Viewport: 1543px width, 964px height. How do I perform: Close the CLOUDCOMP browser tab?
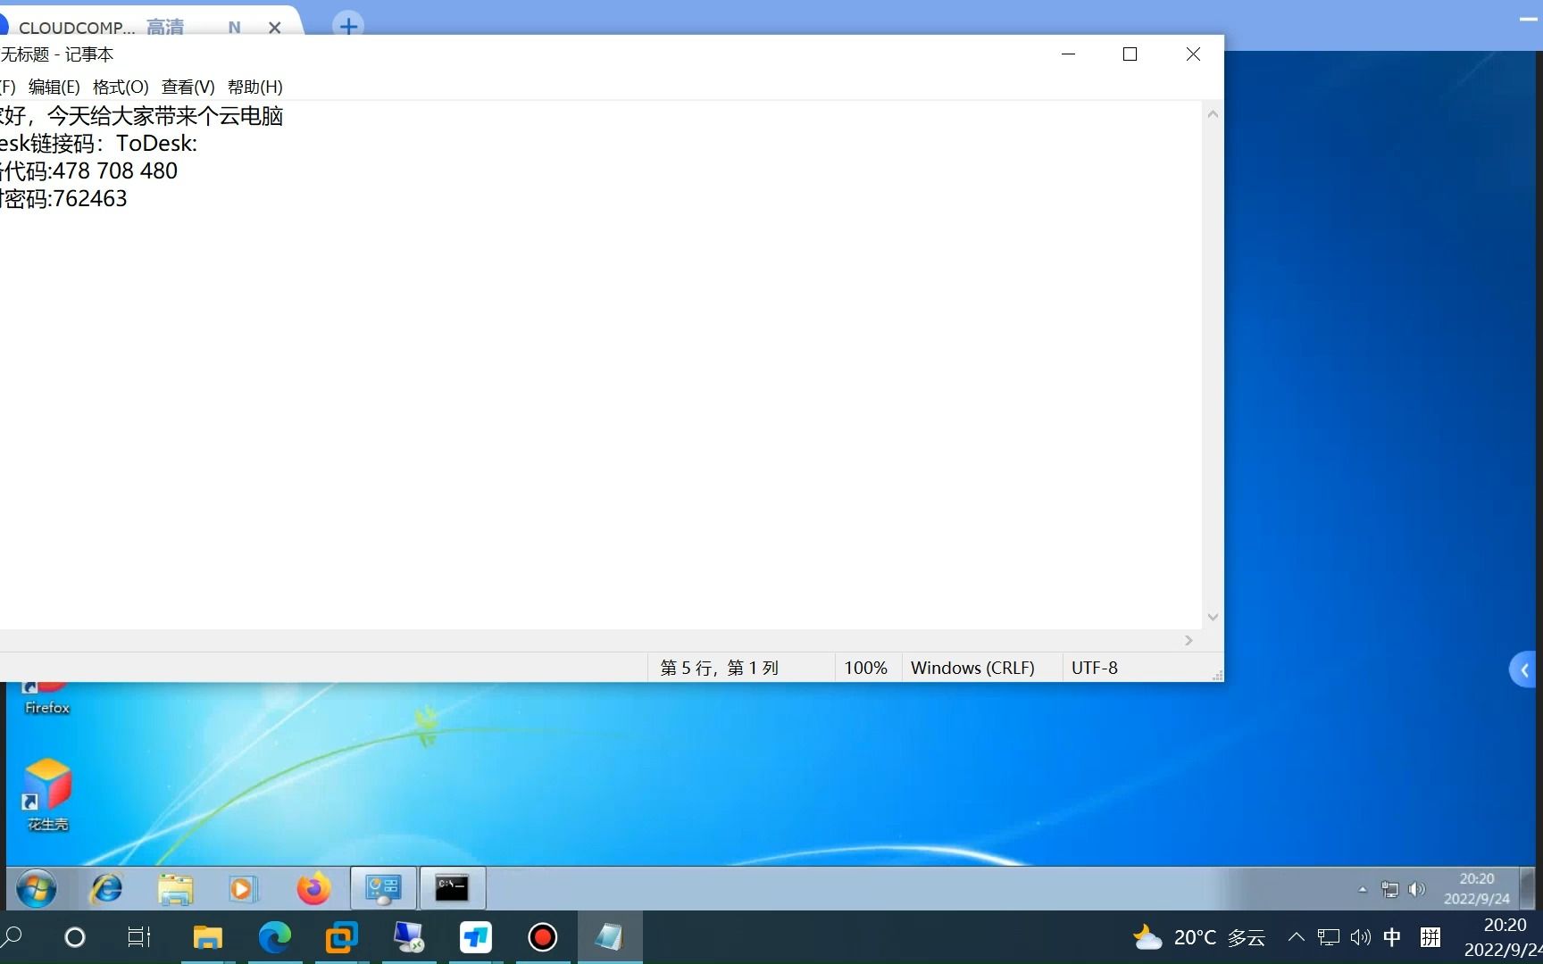pyautogui.click(x=275, y=28)
